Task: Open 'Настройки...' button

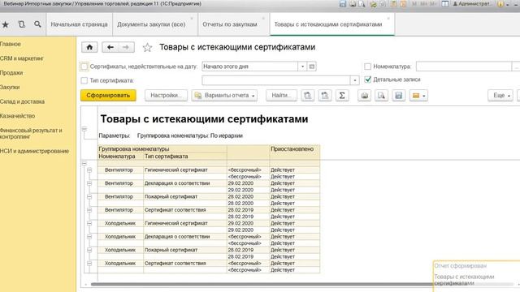Action: coord(166,96)
